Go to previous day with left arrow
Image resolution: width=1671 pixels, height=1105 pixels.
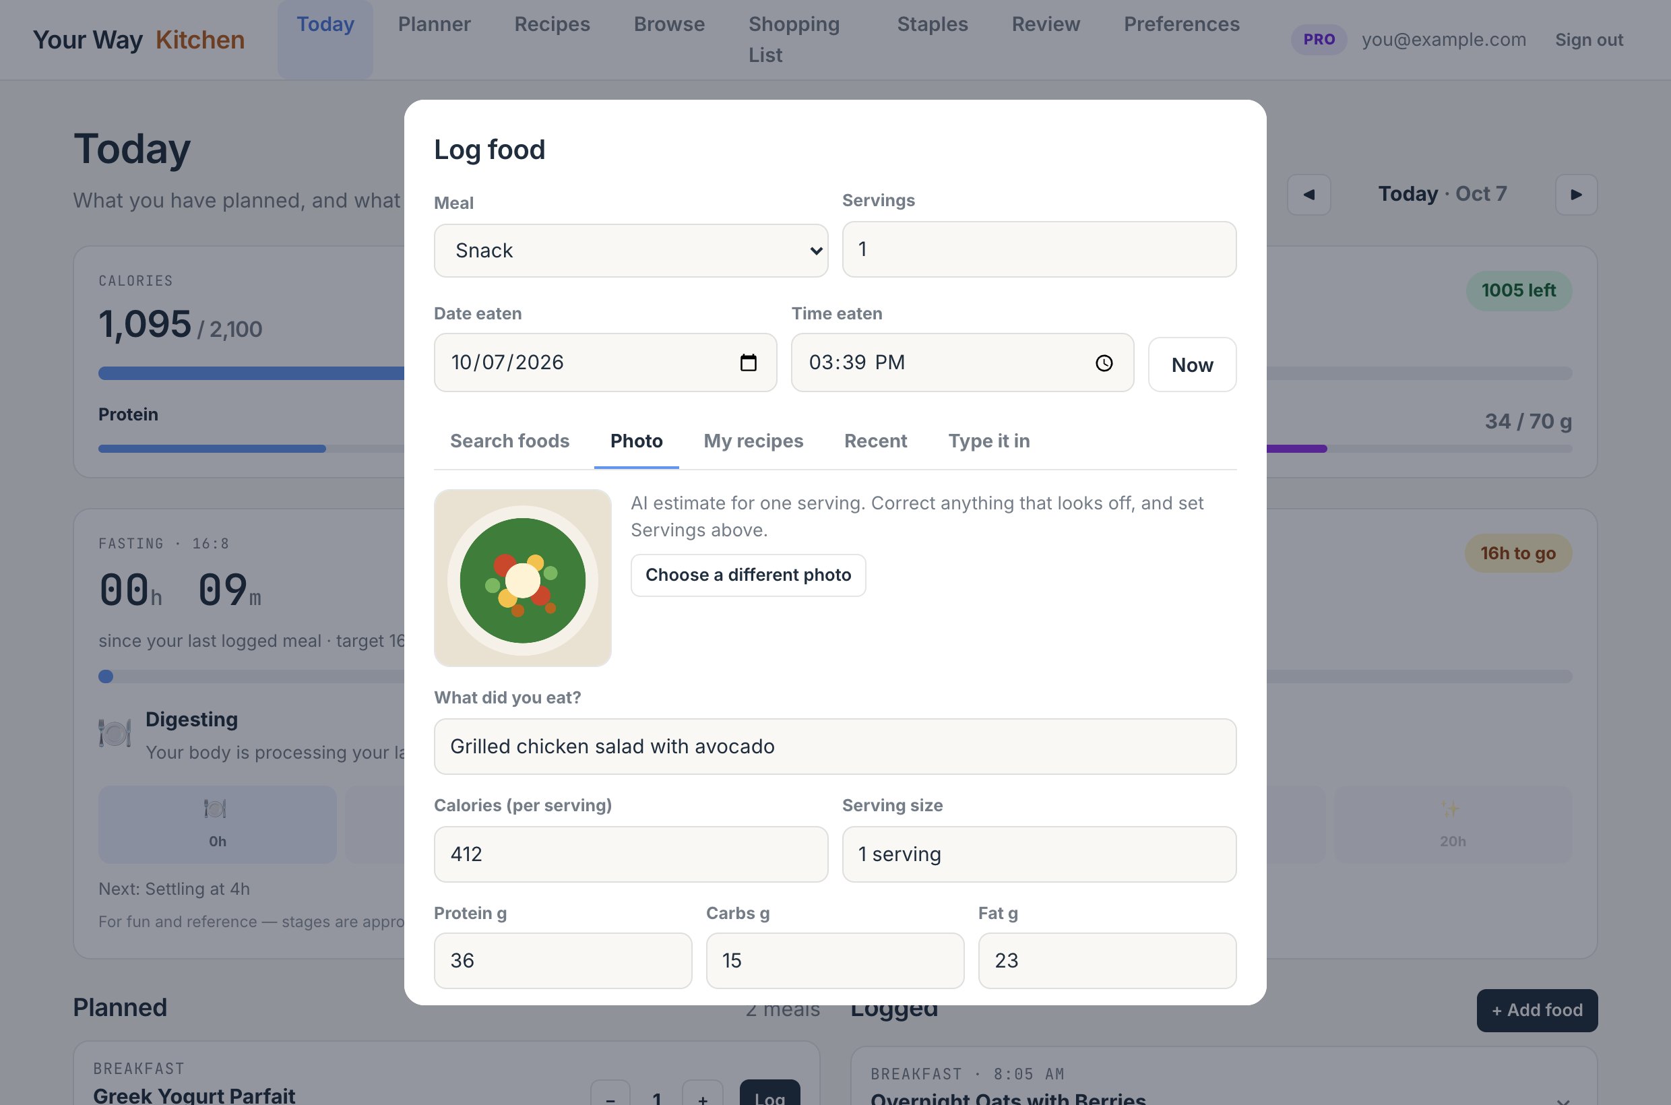(1308, 195)
